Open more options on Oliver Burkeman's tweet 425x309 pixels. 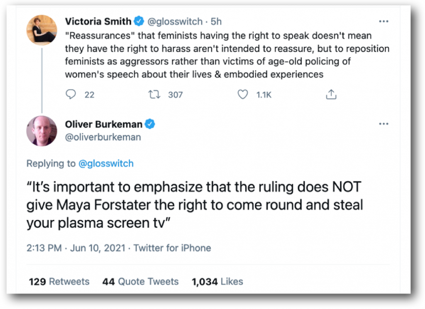click(383, 124)
